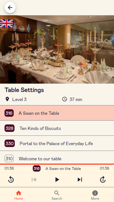This screenshot has height=202, width=114.
Task: Choose Welcome to our table stop
Action: 57,157
